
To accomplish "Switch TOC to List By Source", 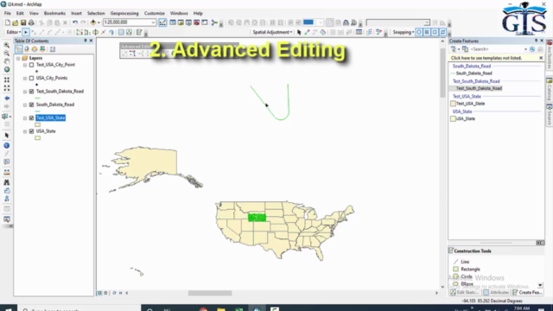I will [x=27, y=49].
